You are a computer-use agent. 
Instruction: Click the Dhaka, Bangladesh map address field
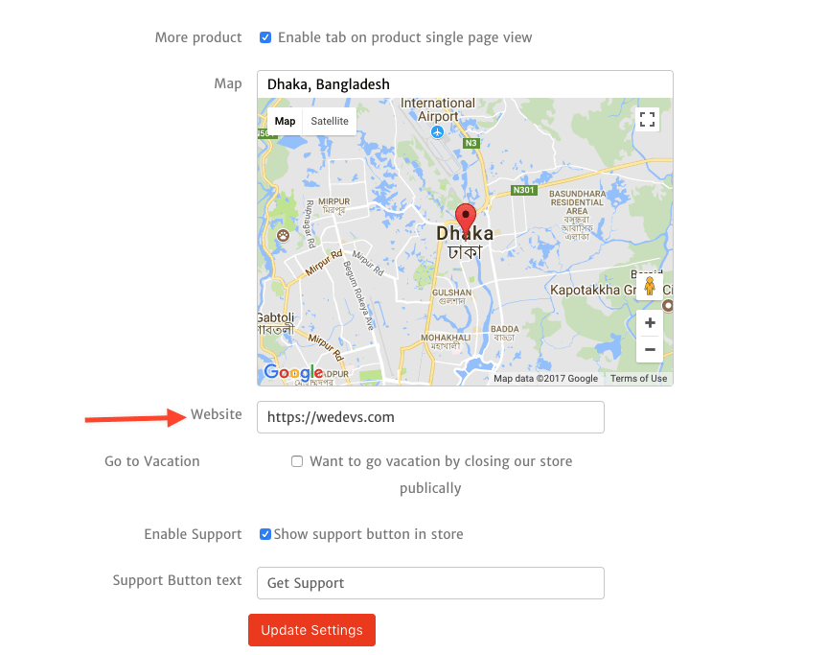pyautogui.click(x=465, y=84)
